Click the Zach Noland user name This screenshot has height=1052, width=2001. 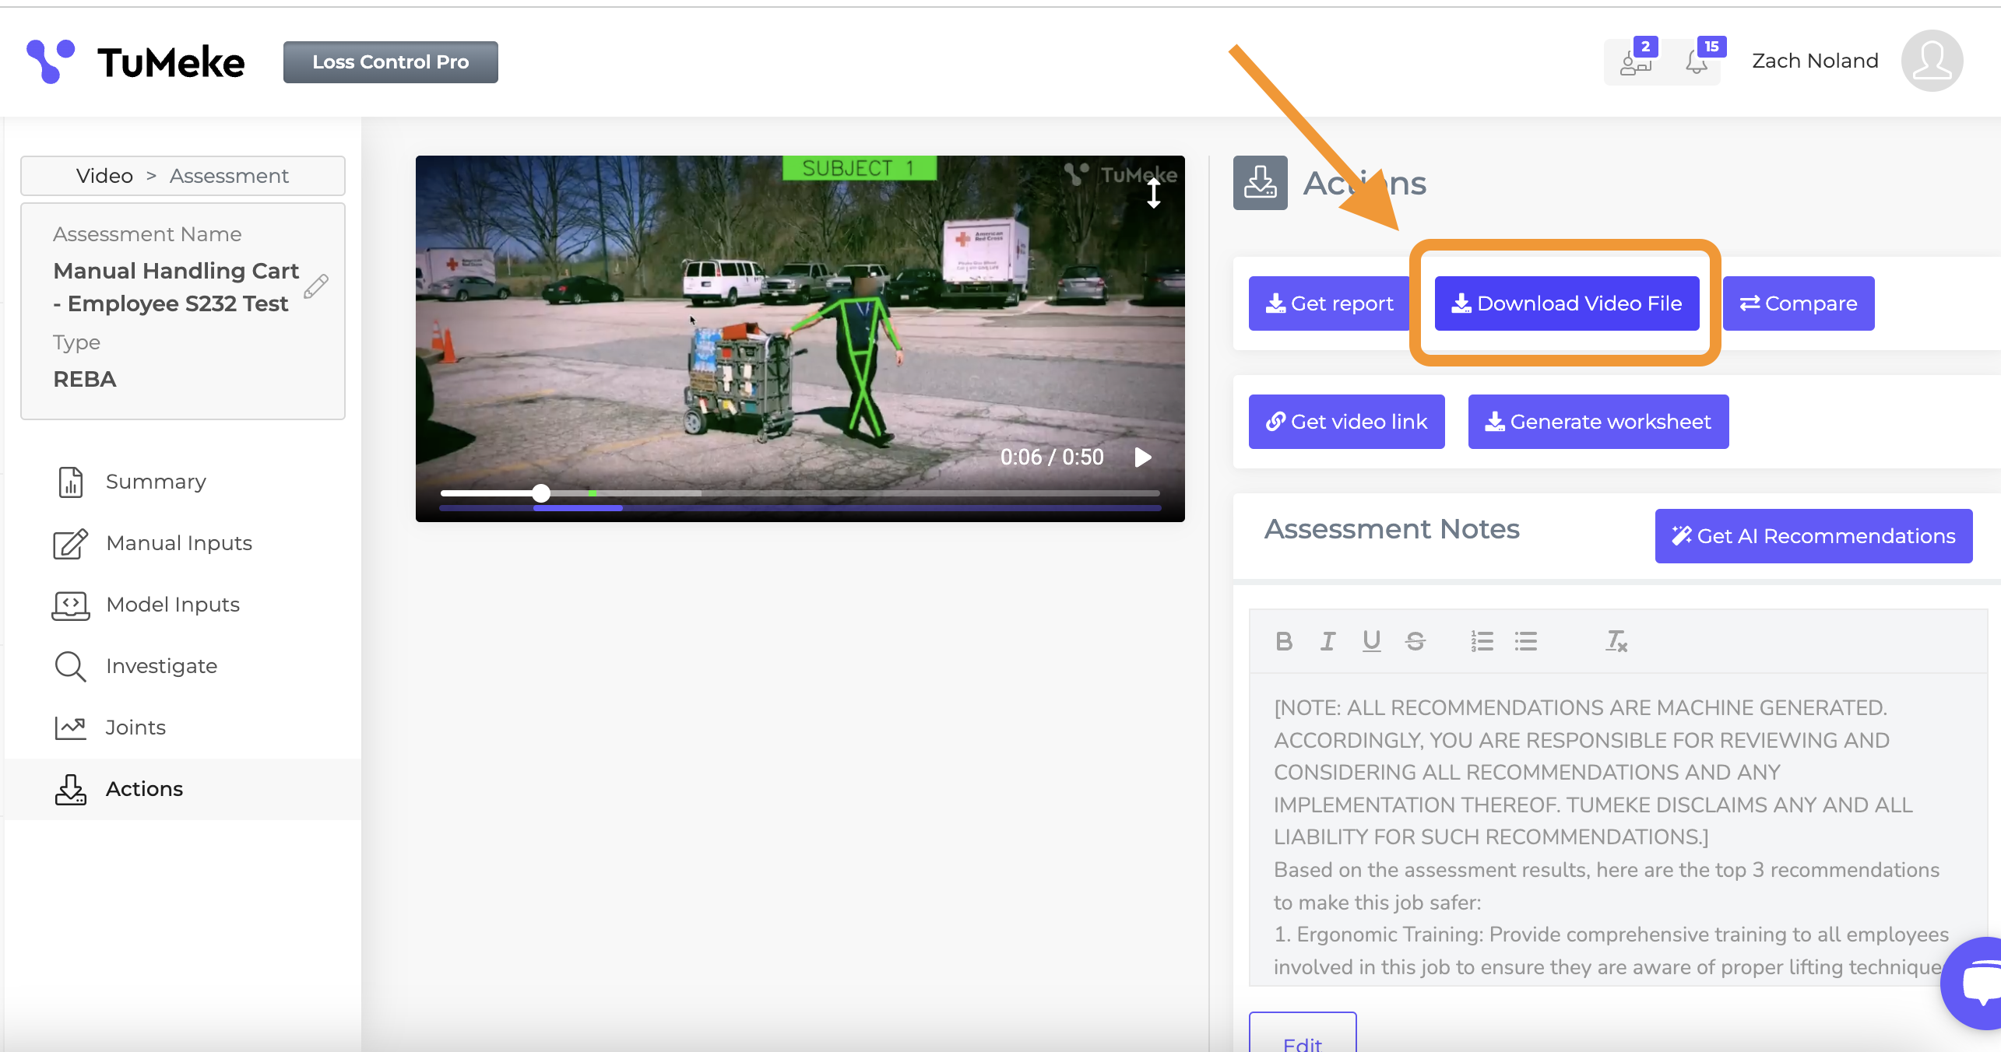click(1815, 61)
